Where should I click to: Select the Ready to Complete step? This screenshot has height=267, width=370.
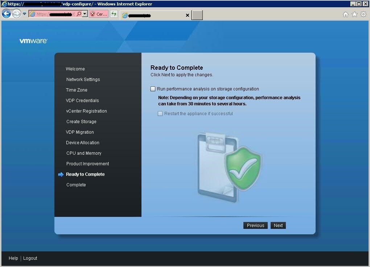coord(85,174)
